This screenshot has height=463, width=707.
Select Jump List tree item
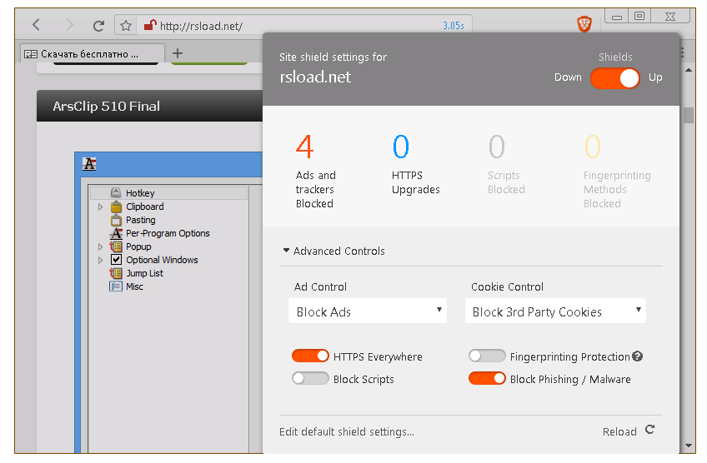click(144, 273)
